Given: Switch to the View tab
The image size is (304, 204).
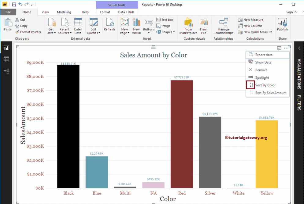Looking at the screenshot, I should click(x=45, y=12).
